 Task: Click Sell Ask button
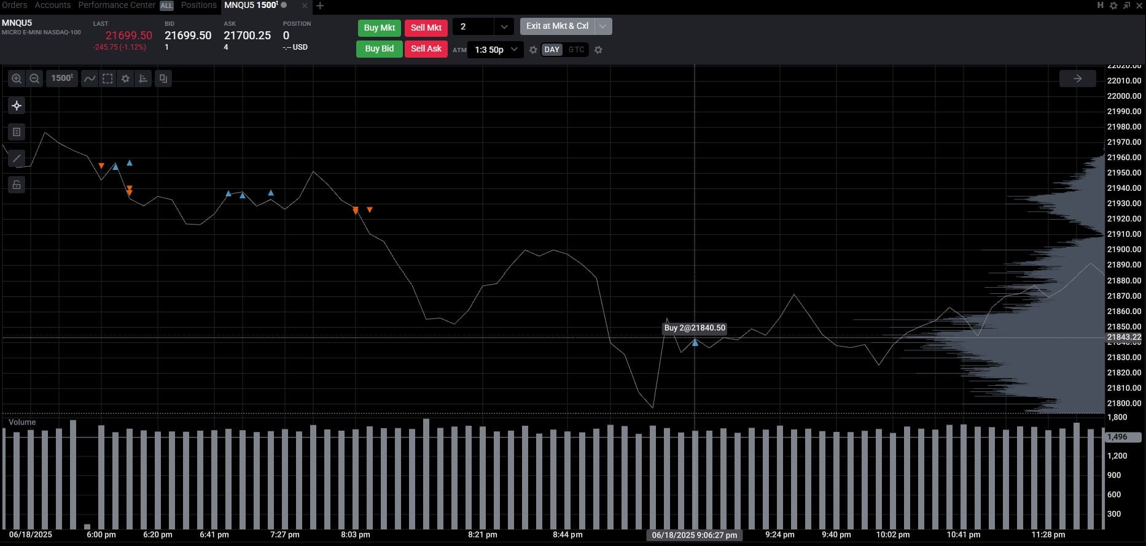point(426,48)
